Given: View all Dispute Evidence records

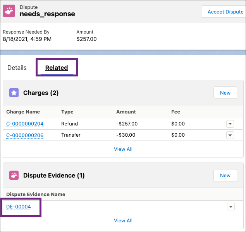Looking at the screenshot, I should point(123,221).
